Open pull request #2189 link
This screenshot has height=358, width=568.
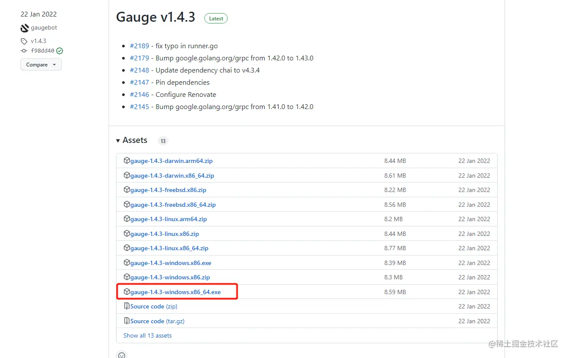[x=140, y=46]
